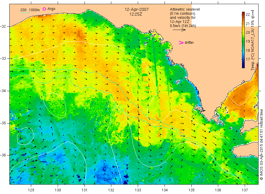Screen dimensions: 265x194
Task: Click the longitude axis label 134
Action: 165,190
